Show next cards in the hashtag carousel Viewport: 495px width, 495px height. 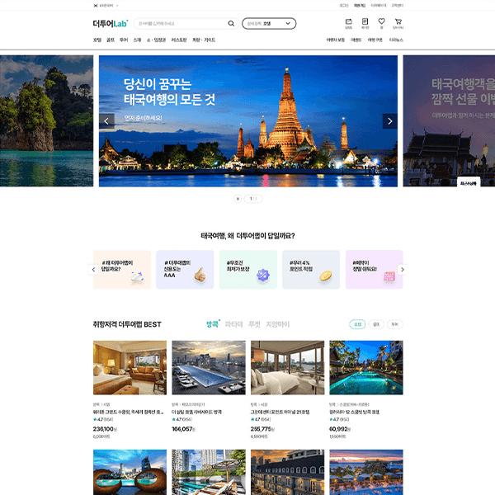pos(403,269)
